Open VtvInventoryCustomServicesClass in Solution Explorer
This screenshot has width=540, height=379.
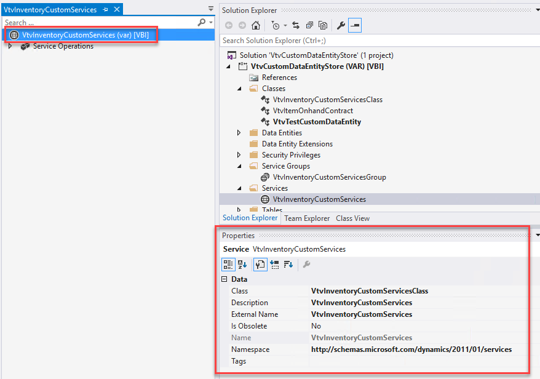pyautogui.click(x=328, y=100)
